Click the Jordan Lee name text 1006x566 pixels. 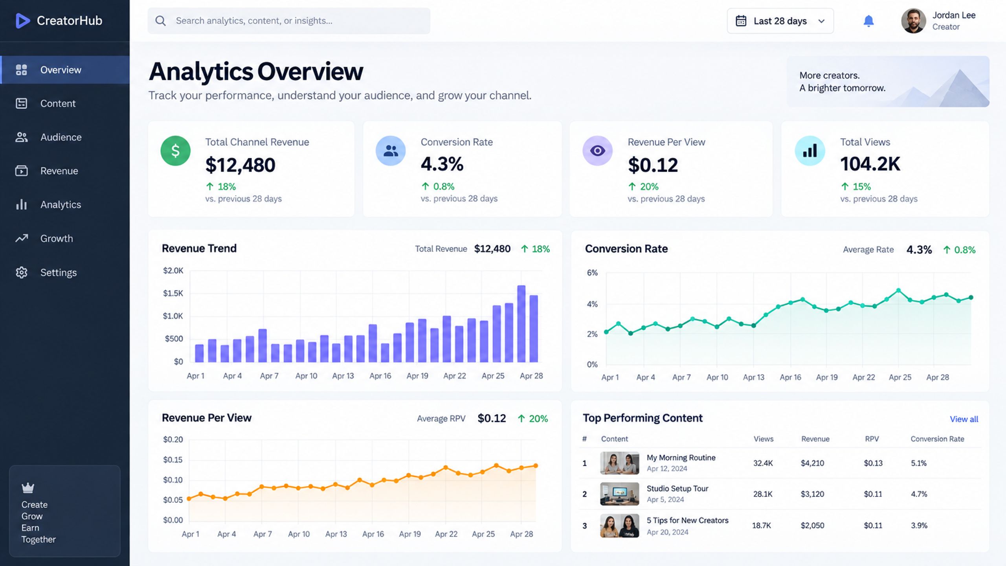[x=954, y=15]
